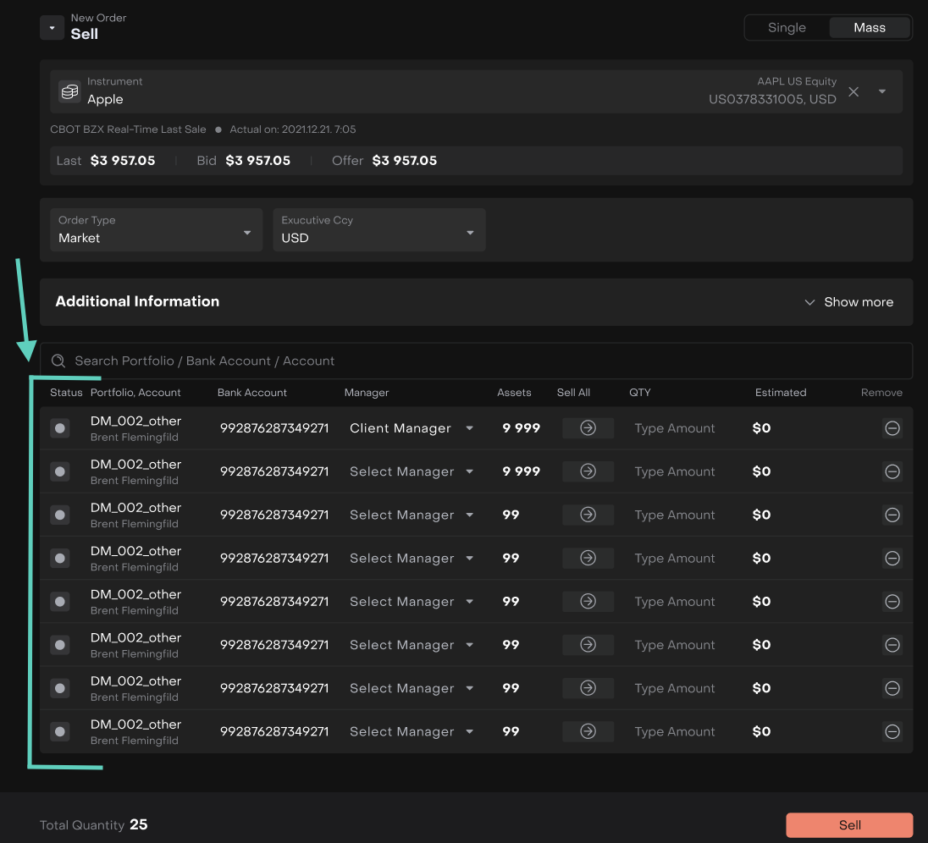Click Sell All arrow in the last row

[x=588, y=731]
